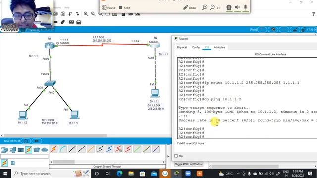
Task: Choose Copper Straight-Through cable
Action: tap(72, 149)
